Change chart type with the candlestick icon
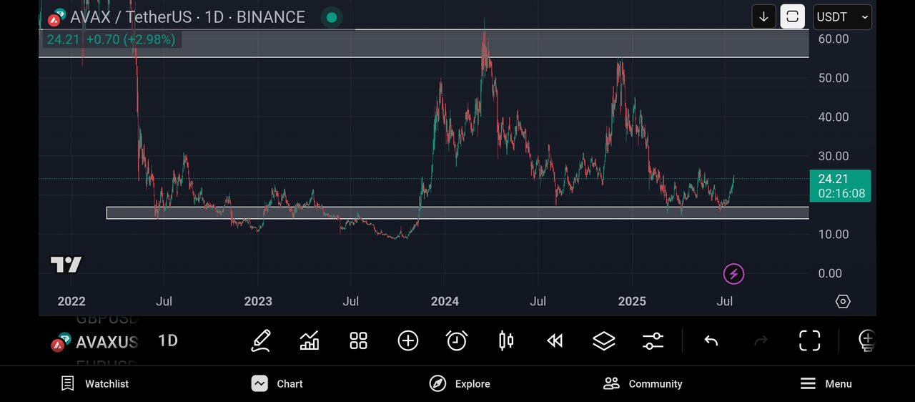 tap(506, 340)
